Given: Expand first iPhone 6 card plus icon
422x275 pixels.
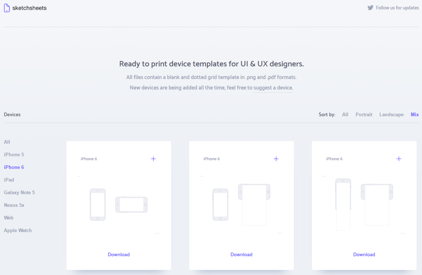Looking at the screenshot, I should (x=153, y=159).
